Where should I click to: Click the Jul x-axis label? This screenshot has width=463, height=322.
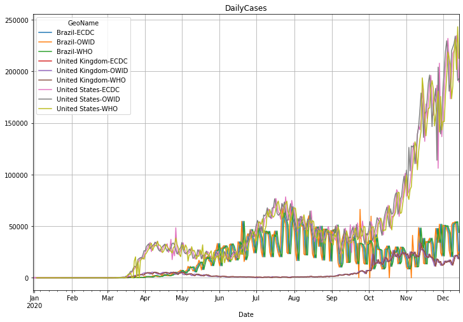256,298
